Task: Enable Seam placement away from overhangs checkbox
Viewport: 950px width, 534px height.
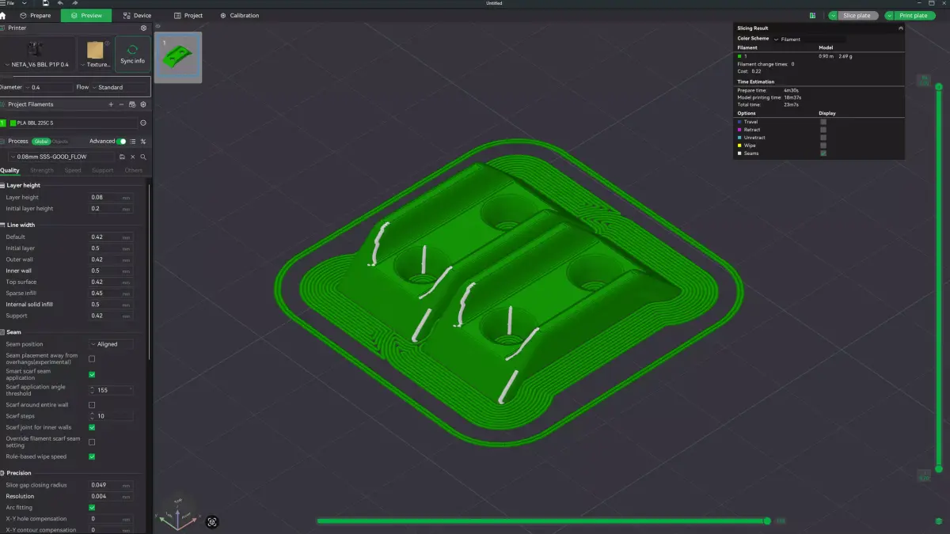Action: (92, 359)
